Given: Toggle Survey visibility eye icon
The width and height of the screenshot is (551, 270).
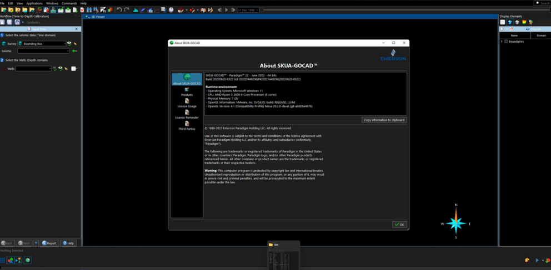Looking at the screenshot, I should (x=69, y=43).
